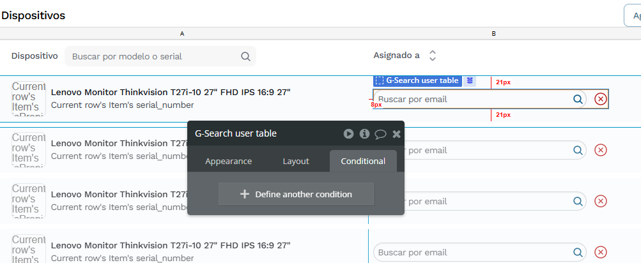Click magnifier icon in first row email search
This screenshot has width=641, height=263.
[578, 99]
